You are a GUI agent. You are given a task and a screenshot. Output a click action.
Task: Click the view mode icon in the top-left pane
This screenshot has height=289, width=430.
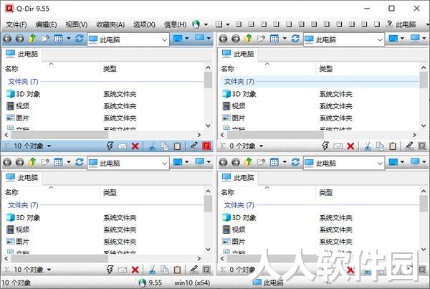click(x=58, y=39)
